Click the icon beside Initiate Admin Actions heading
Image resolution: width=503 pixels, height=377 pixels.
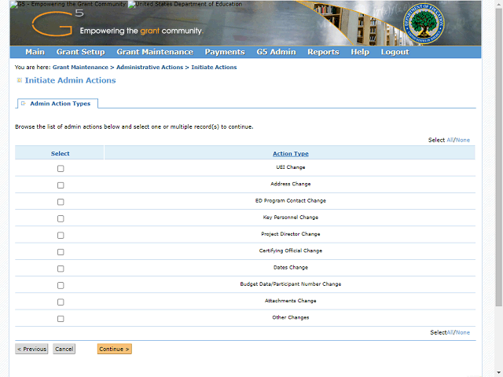point(19,80)
